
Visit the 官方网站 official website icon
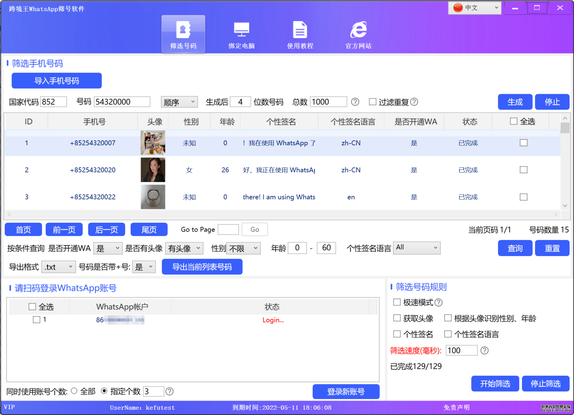pos(358,33)
